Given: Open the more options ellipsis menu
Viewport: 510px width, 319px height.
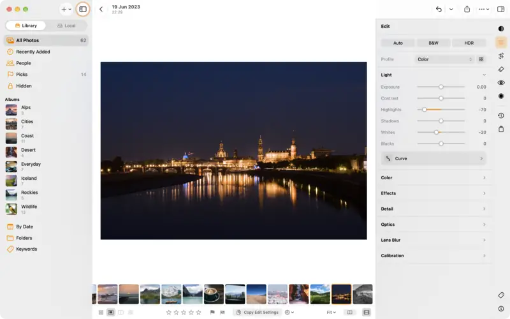Looking at the screenshot, I should coord(484,9).
